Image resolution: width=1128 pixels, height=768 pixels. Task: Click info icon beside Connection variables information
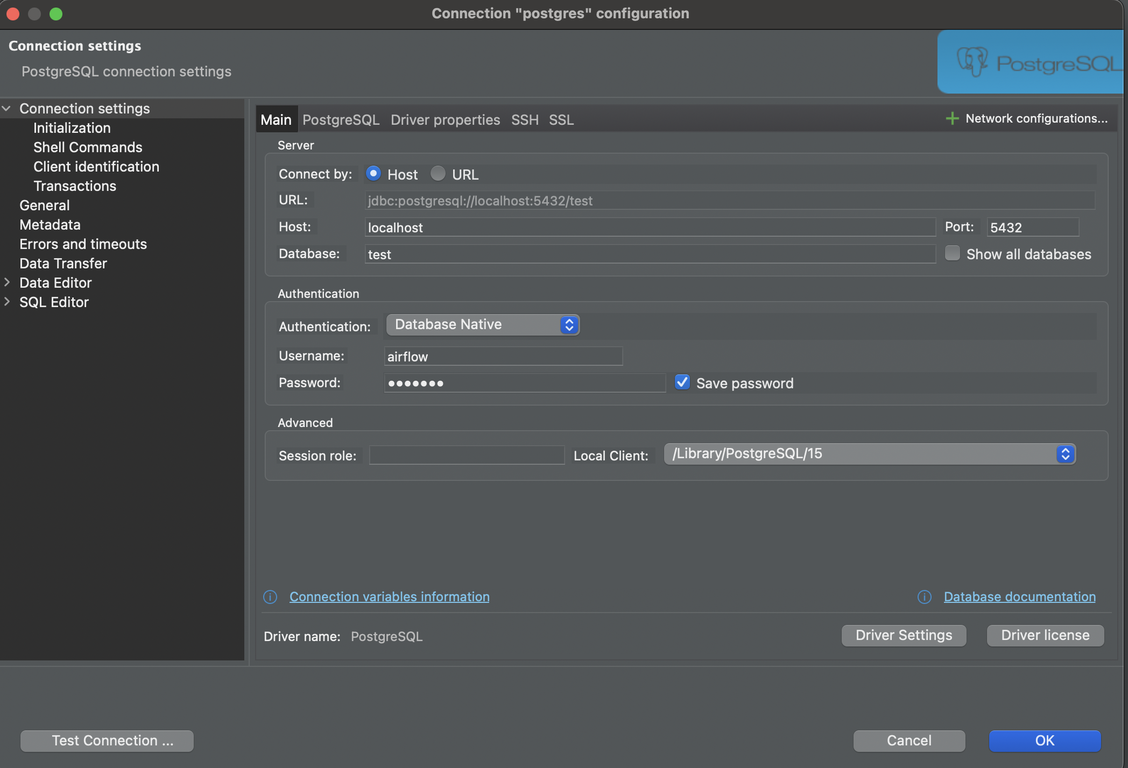(x=270, y=597)
